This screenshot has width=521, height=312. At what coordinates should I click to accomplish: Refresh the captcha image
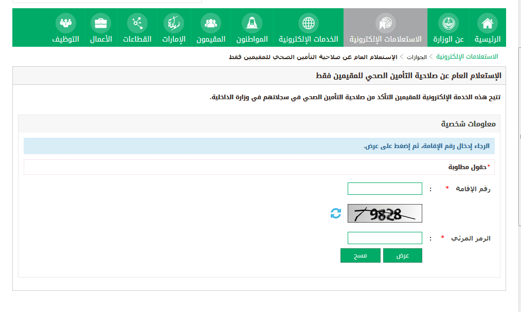[335, 213]
